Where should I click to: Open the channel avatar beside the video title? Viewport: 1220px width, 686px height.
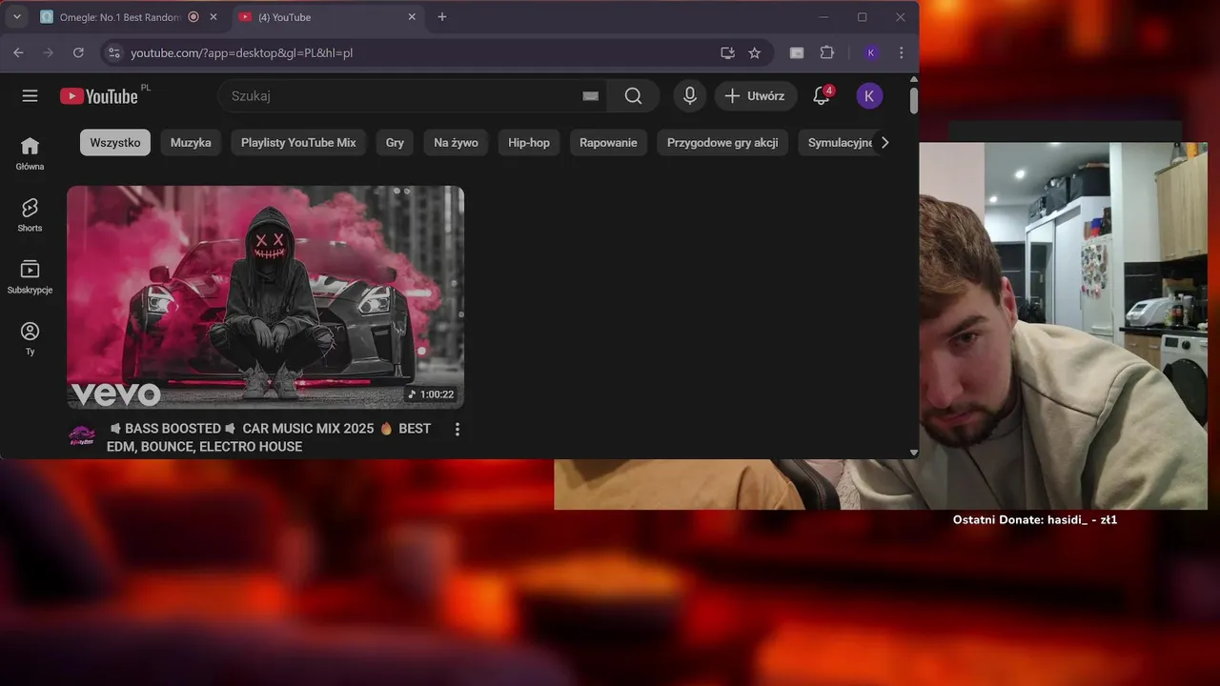click(82, 437)
